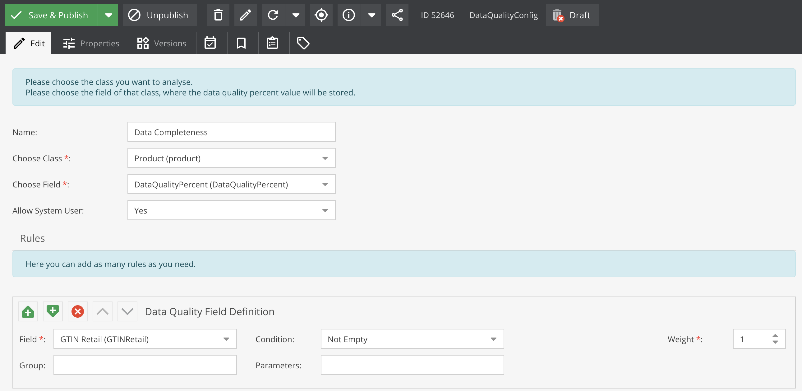Click the share icon
The width and height of the screenshot is (802, 391).
(x=397, y=15)
